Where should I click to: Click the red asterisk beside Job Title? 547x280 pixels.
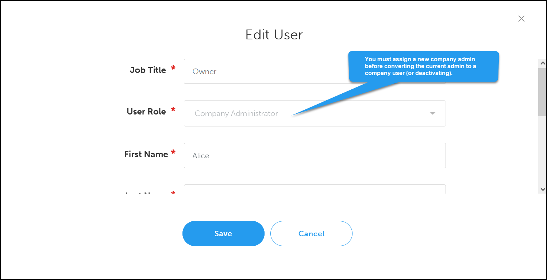coord(173,69)
